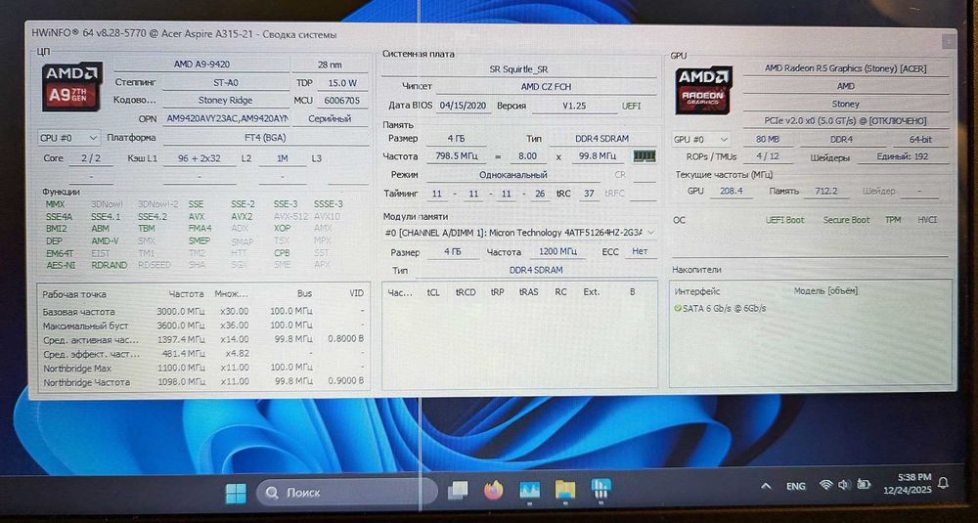Click the MCU value 6006705

[x=341, y=101]
